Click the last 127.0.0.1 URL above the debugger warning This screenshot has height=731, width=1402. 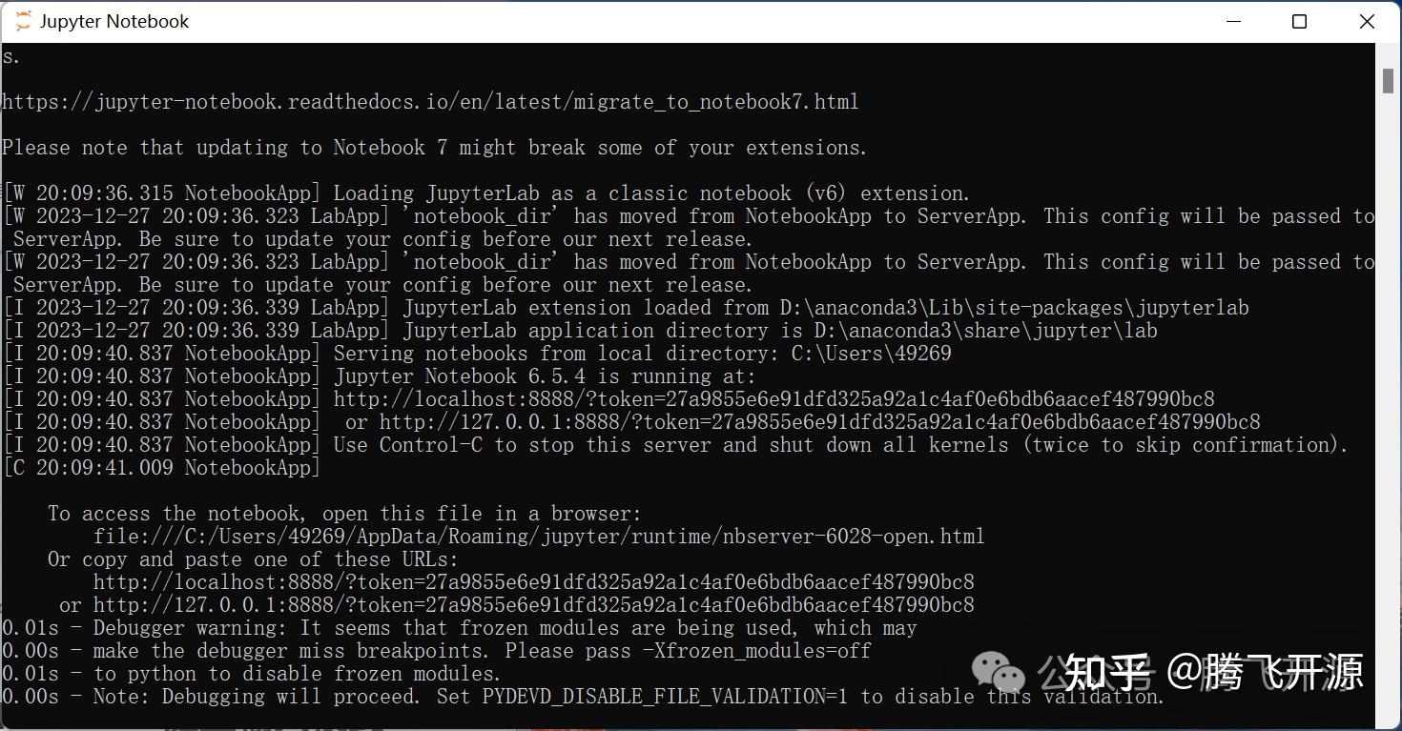click(x=533, y=605)
